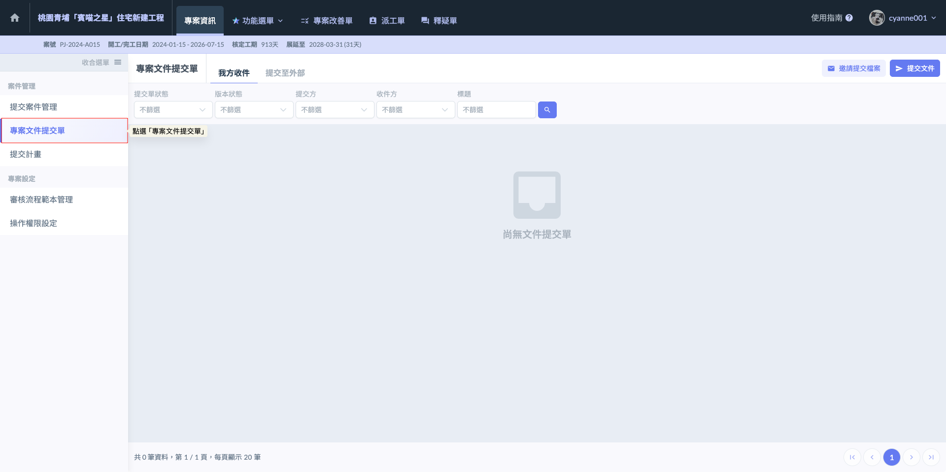This screenshot has height=472, width=946.
Task: Click the 派工單 badge icon
Action: [373, 21]
